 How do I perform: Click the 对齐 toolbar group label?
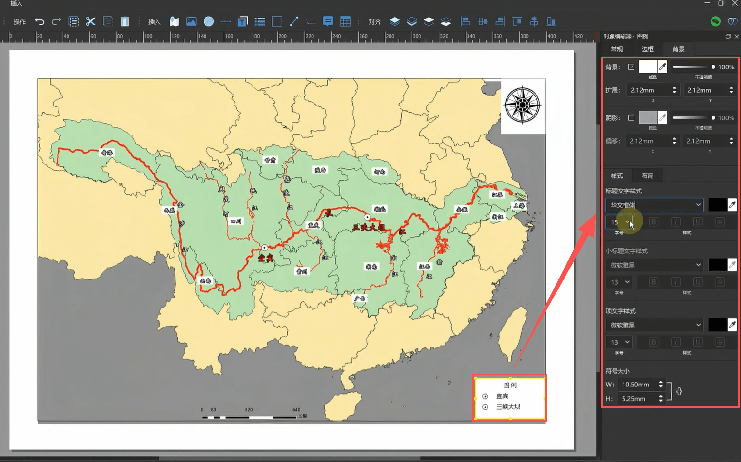pyautogui.click(x=375, y=22)
